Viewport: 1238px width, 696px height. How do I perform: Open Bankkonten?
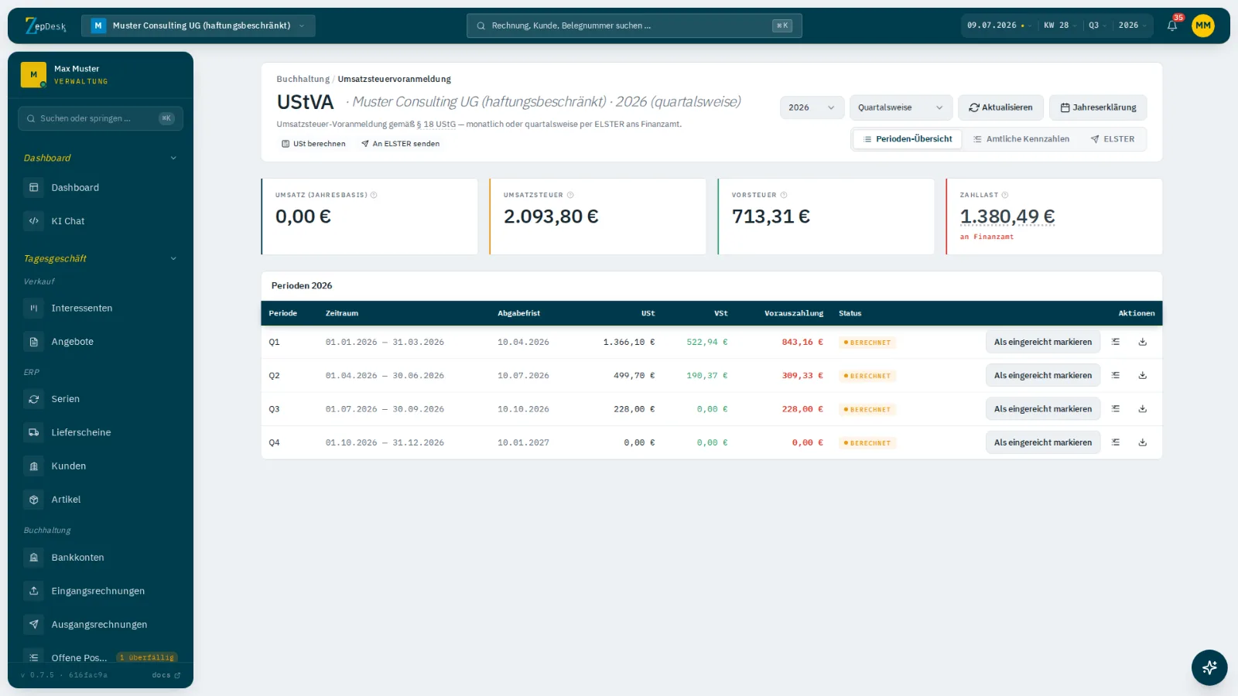(x=101, y=558)
